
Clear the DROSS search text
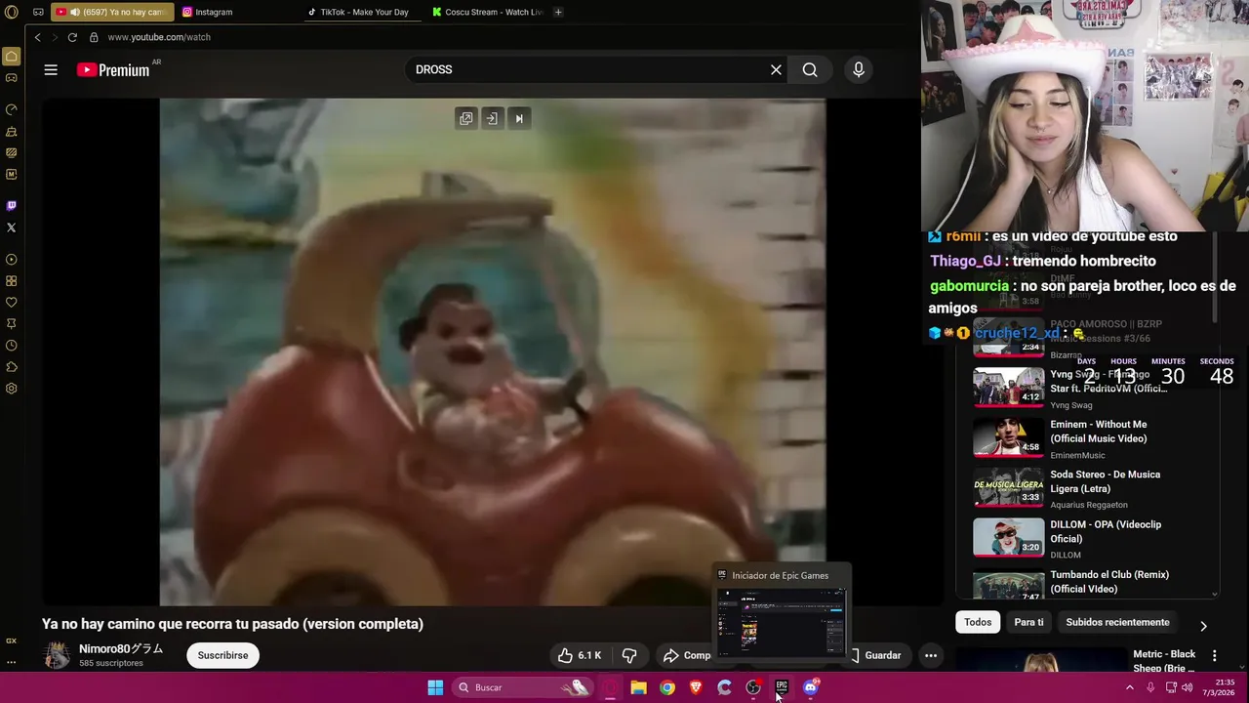click(776, 69)
